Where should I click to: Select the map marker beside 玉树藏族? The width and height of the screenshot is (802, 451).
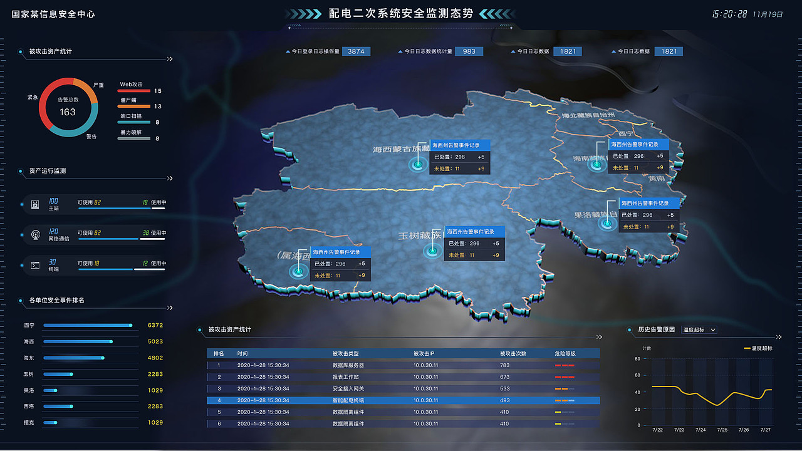click(x=432, y=251)
